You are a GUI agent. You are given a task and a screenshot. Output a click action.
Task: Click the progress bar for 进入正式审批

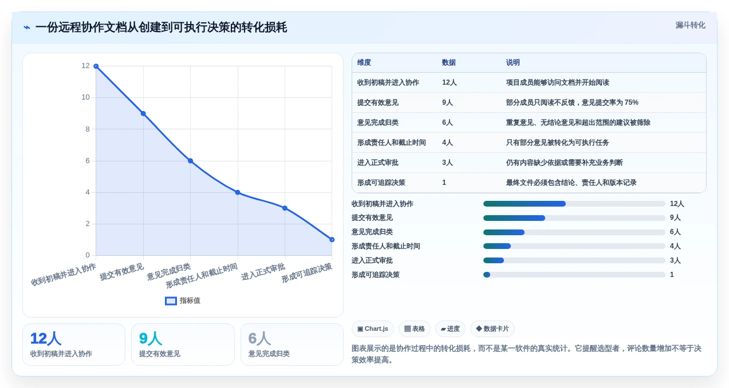tap(574, 260)
